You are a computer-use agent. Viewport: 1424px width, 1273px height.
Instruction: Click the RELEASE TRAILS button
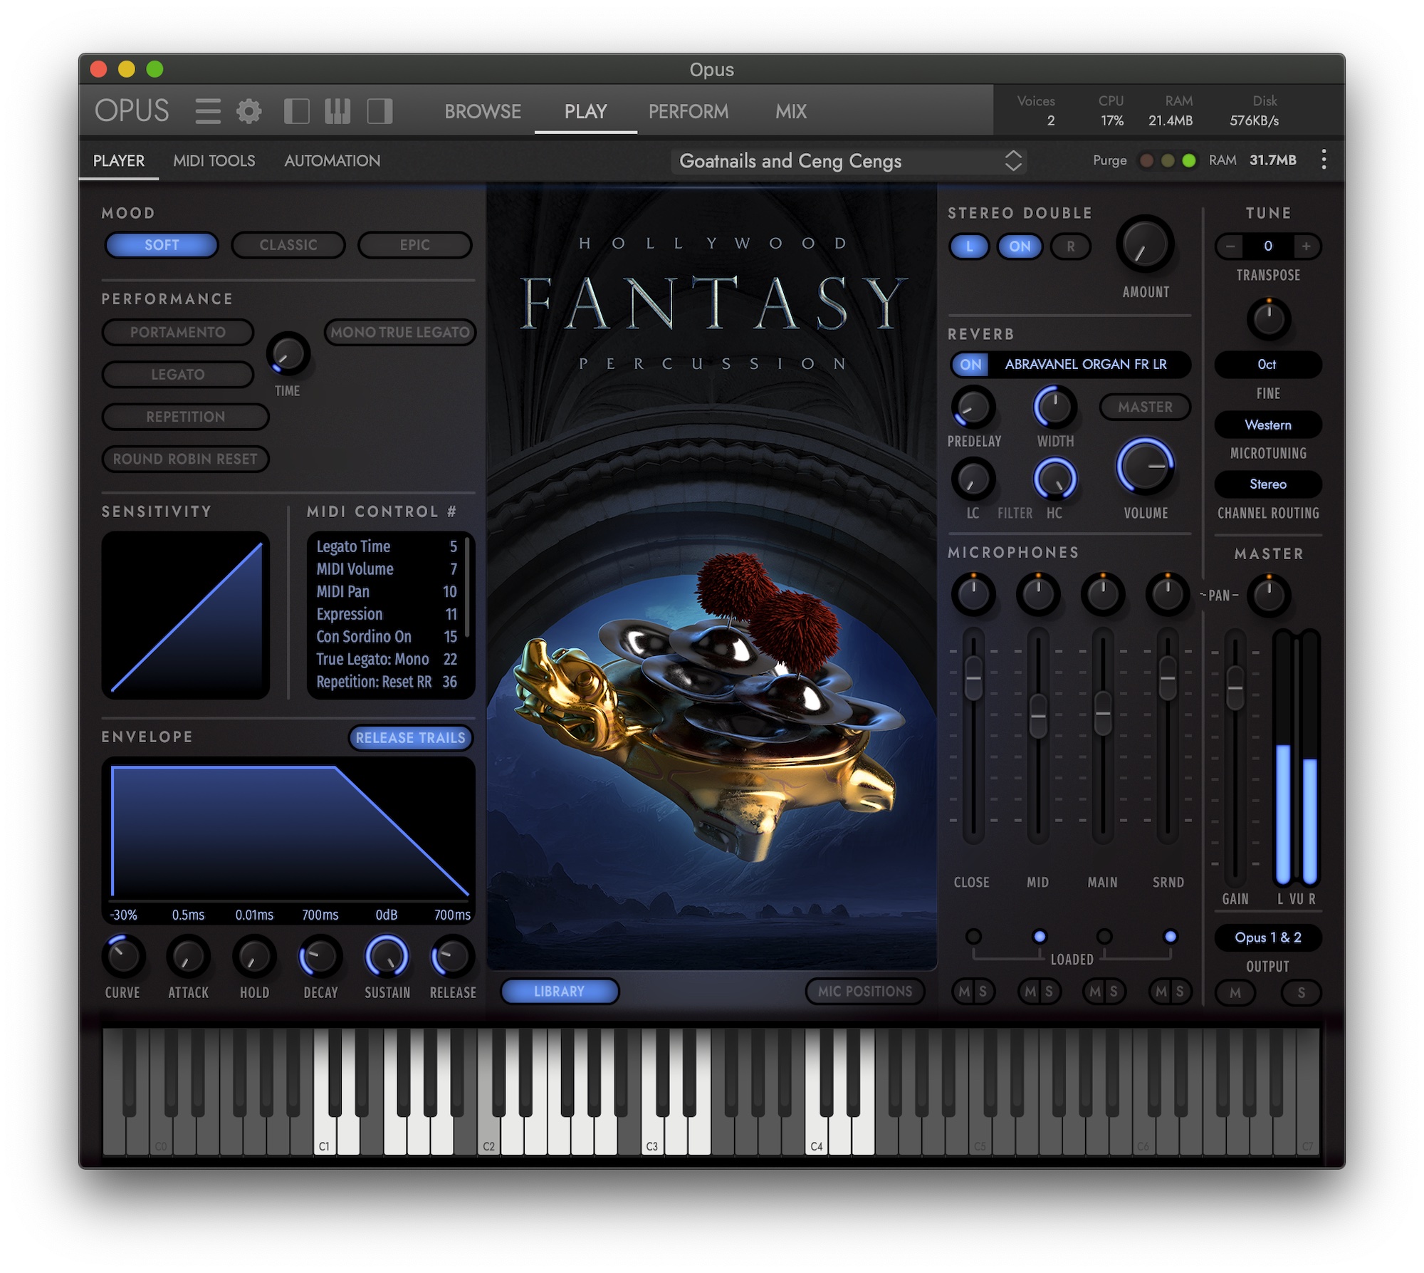tap(412, 737)
